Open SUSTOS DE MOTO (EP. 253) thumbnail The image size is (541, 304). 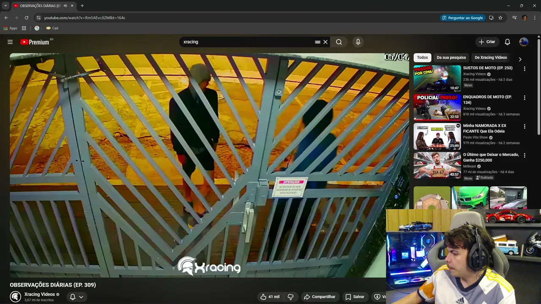coord(437,78)
